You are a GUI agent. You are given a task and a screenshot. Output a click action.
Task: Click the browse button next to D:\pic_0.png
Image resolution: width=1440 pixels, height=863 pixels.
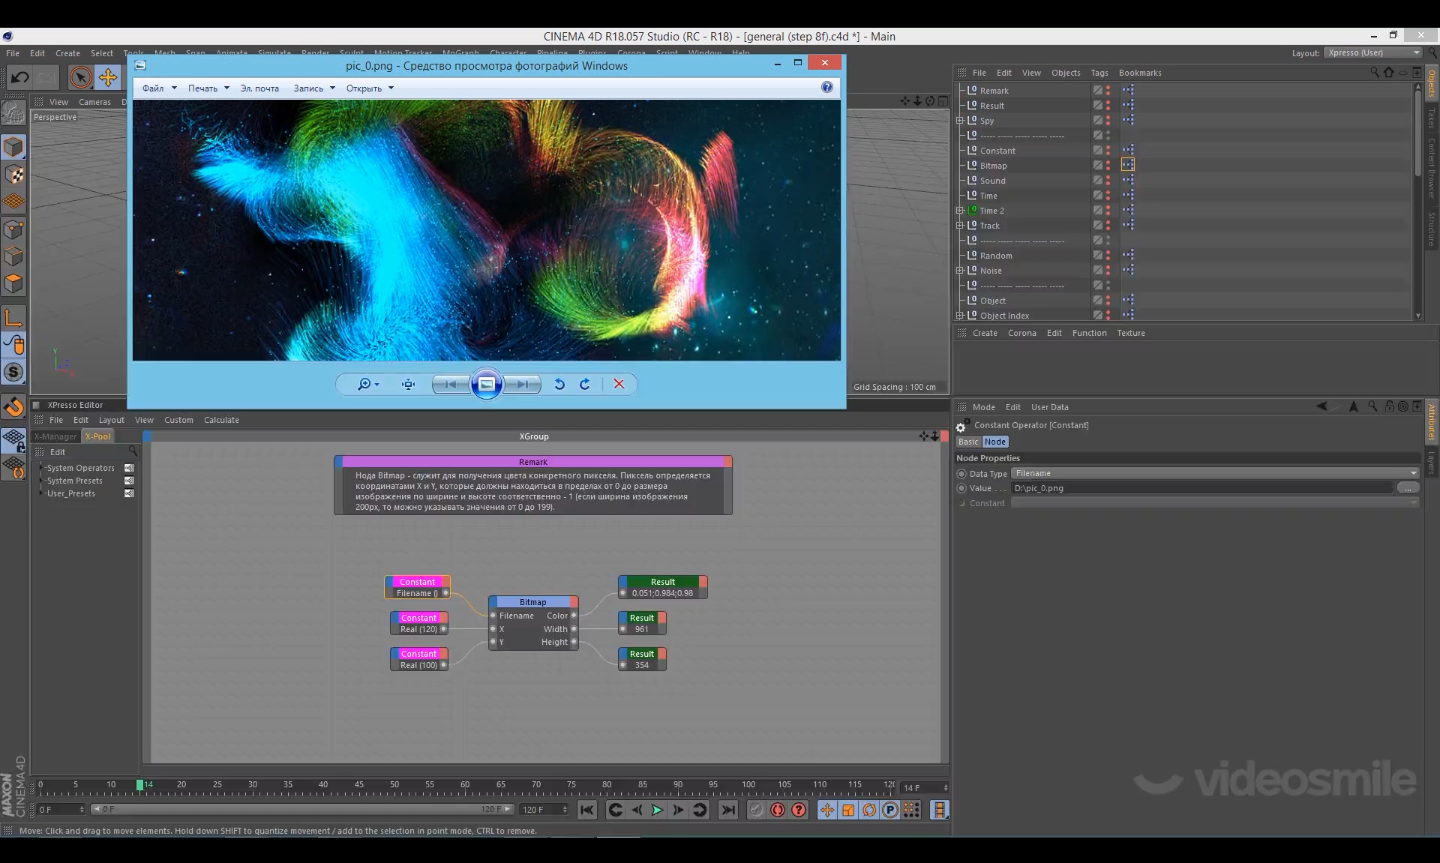(x=1408, y=488)
